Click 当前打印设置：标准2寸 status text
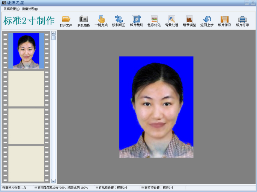This screenshot has width=257, height=192. coord(157,188)
